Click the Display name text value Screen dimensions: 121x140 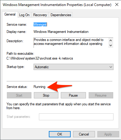(x=61, y=32)
